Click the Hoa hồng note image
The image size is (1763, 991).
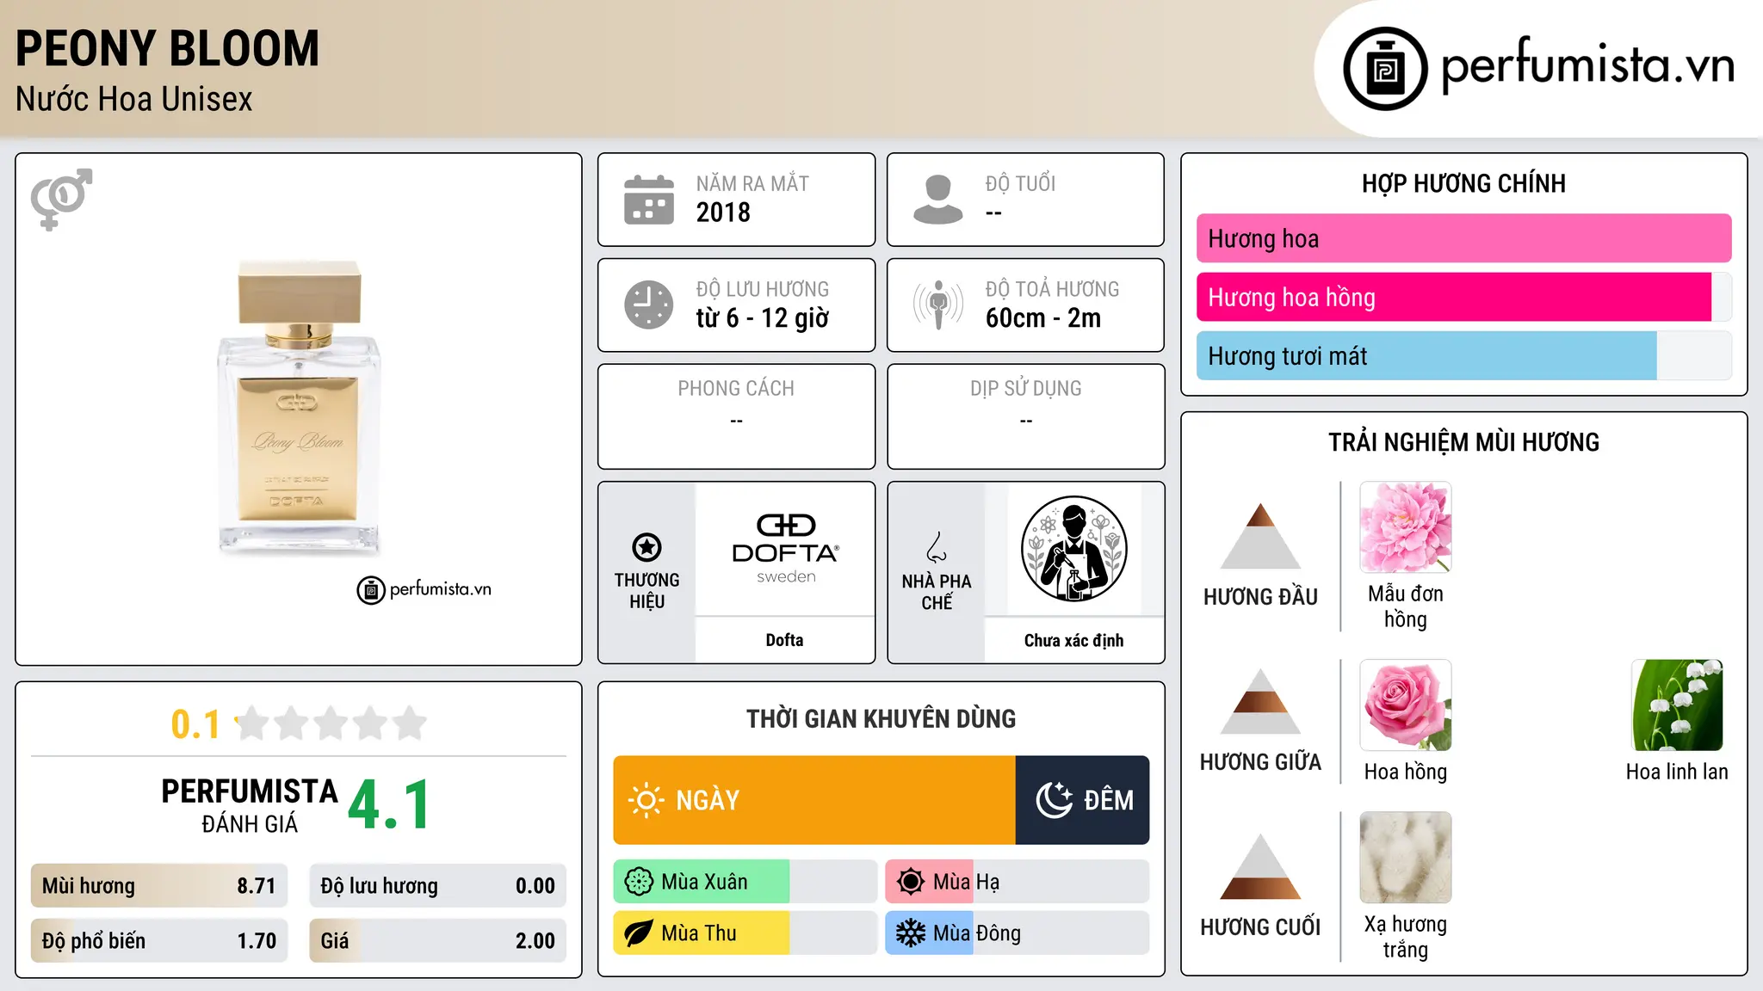[1405, 705]
